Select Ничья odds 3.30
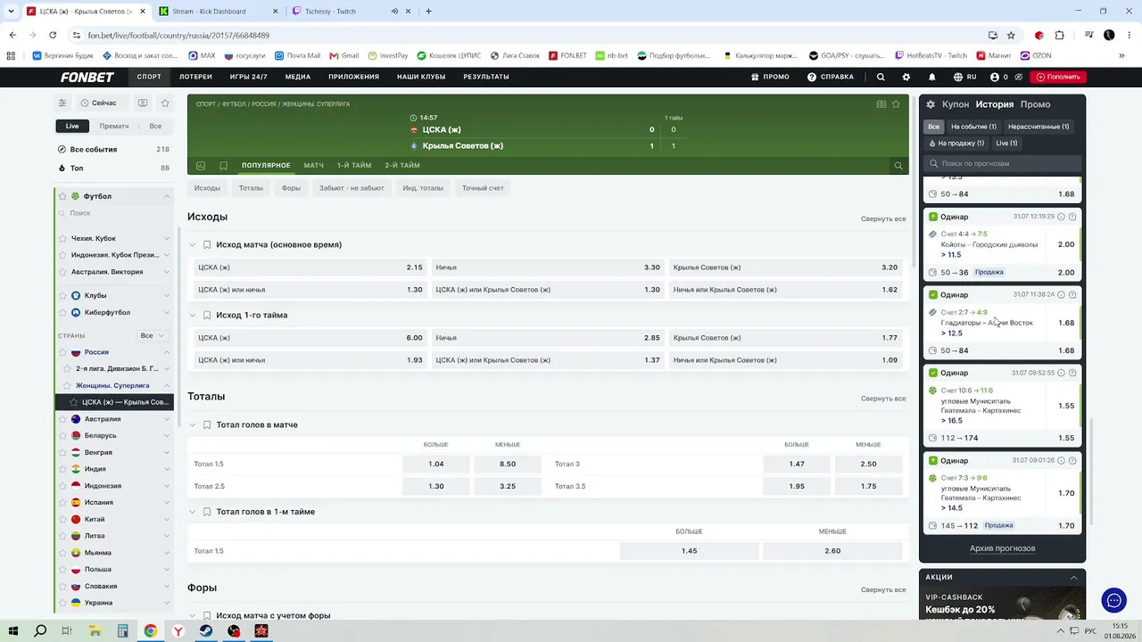 (548, 267)
